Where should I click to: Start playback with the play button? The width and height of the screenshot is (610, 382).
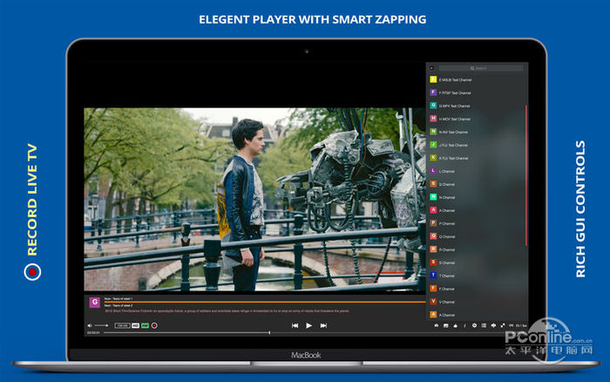tap(308, 325)
